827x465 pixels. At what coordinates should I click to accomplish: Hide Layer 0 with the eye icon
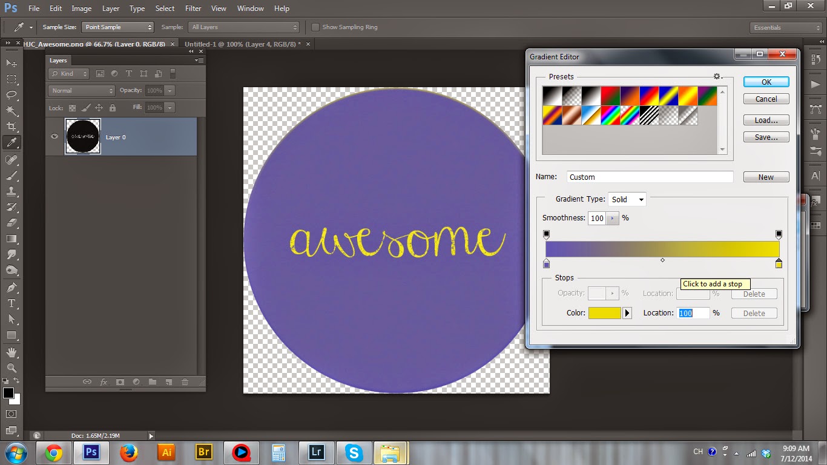click(x=54, y=137)
